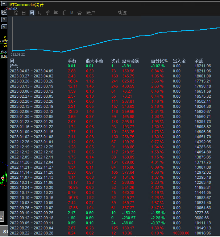Screen dimensions: 220x237
Task: Open the 币 currency tab
Action: tap(63, 13)
